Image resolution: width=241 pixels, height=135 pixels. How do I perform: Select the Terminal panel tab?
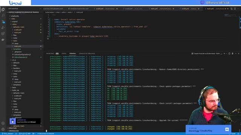click(73, 54)
